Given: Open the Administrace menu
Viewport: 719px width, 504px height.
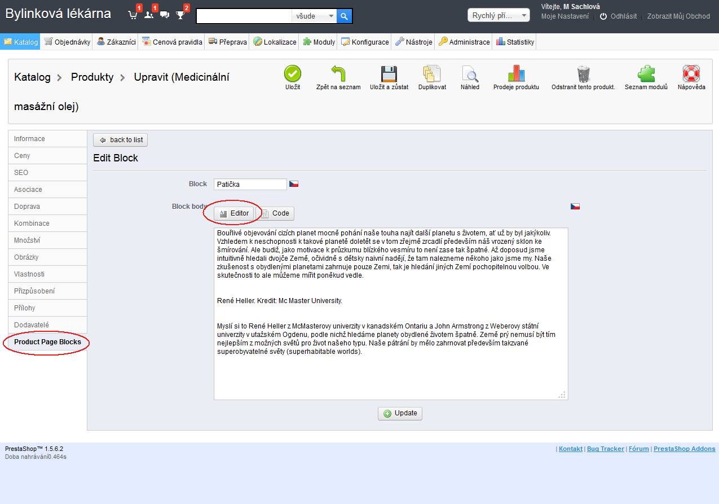Looking at the screenshot, I should pyautogui.click(x=464, y=42).
